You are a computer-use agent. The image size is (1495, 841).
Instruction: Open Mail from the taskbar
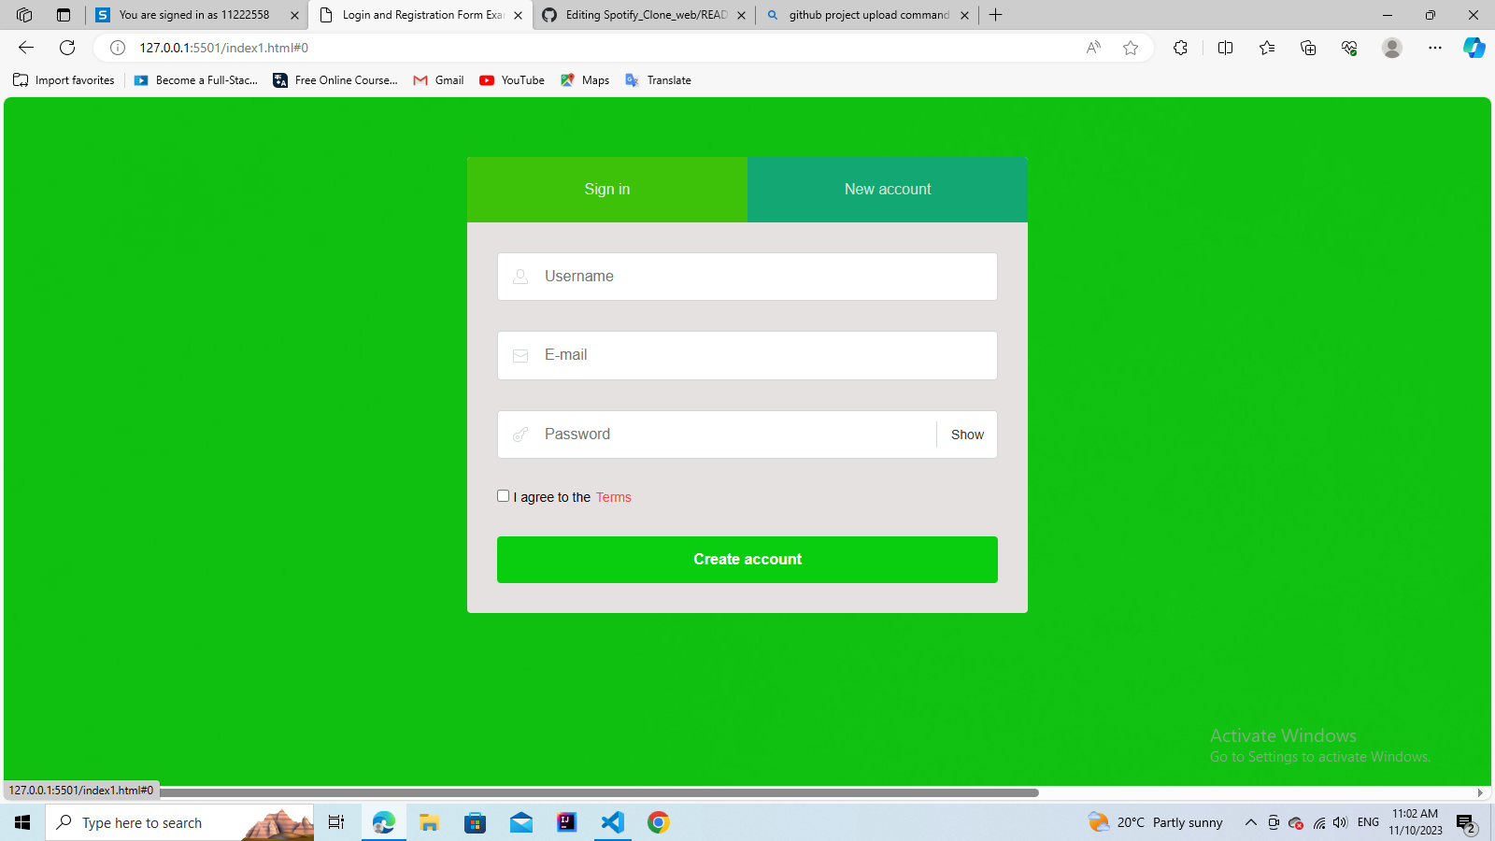coord(520,822)
